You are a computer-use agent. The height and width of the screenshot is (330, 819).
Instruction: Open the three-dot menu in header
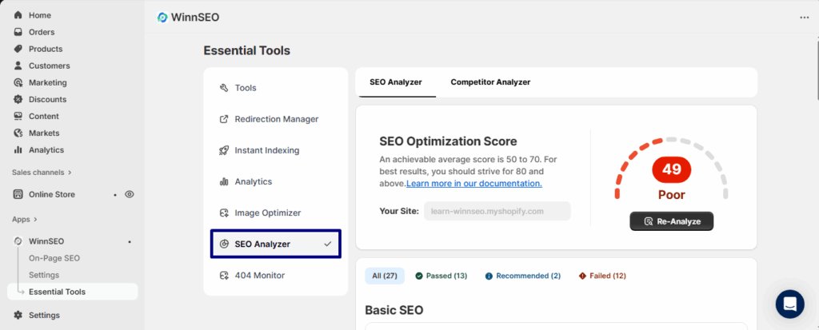(804, 18)
